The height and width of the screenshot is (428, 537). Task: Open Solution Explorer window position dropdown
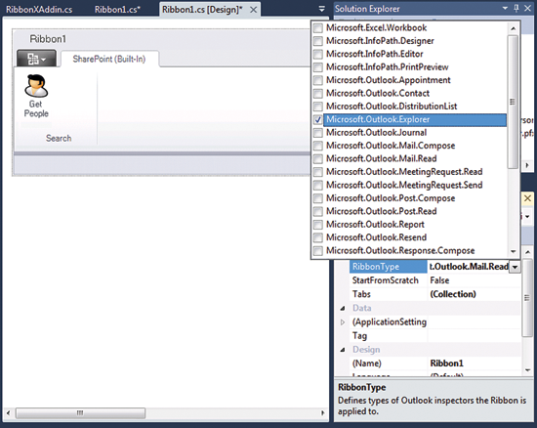click(505, 8)
